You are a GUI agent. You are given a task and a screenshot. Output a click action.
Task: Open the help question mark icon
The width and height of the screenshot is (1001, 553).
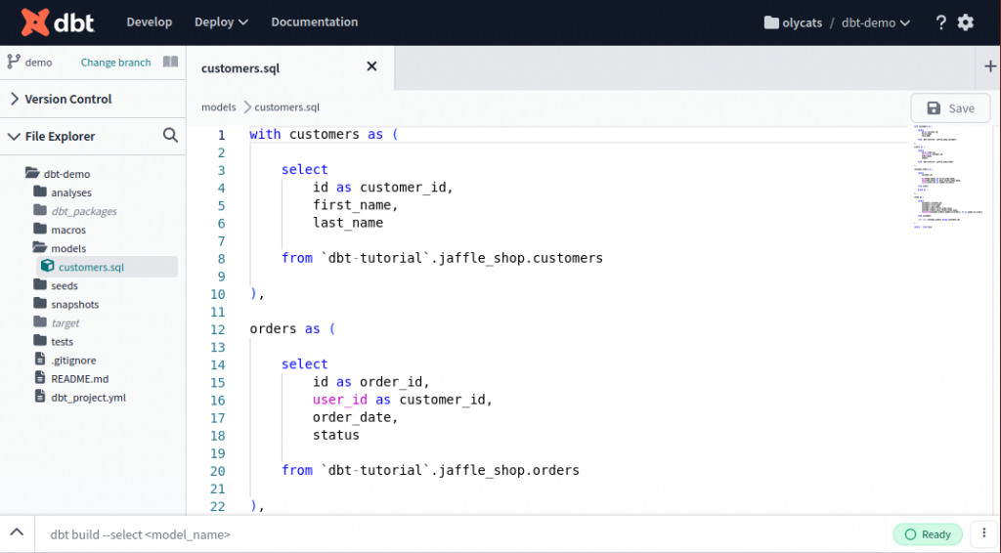click(940, 23)
